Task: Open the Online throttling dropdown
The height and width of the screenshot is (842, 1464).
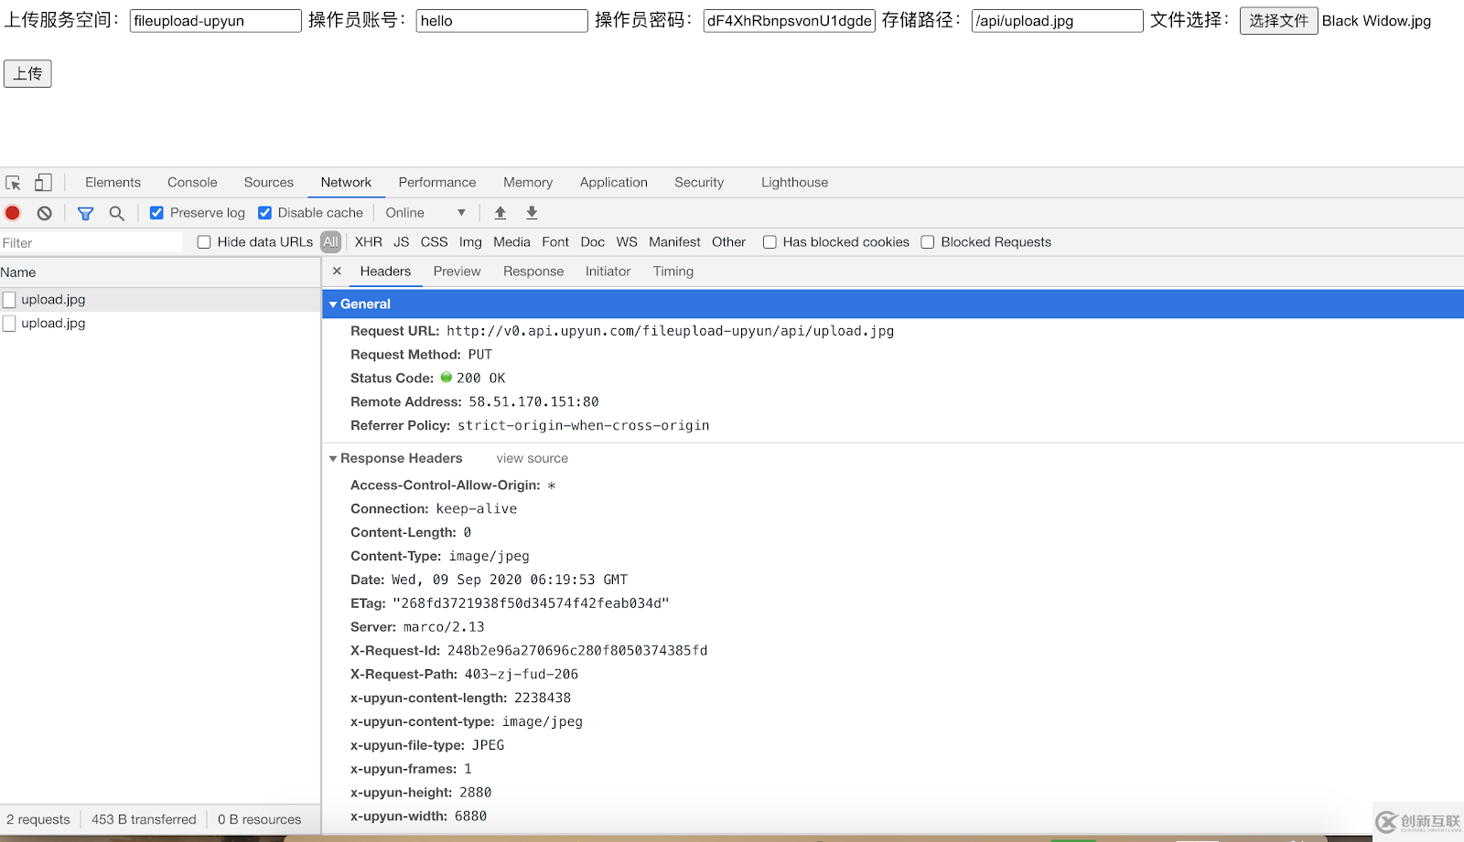Action: (425, 213)
